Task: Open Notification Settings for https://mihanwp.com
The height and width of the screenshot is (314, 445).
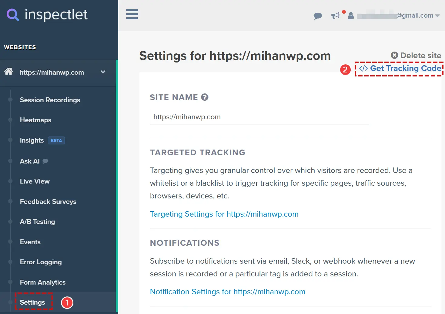Action: 228,292
